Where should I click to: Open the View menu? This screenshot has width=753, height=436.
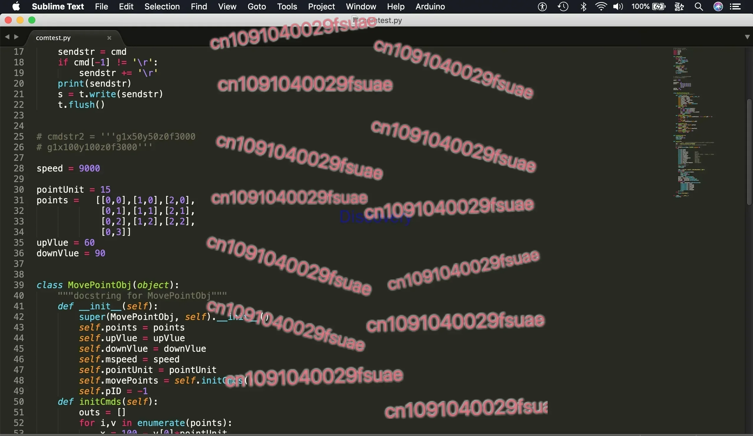tap(227, 6)
